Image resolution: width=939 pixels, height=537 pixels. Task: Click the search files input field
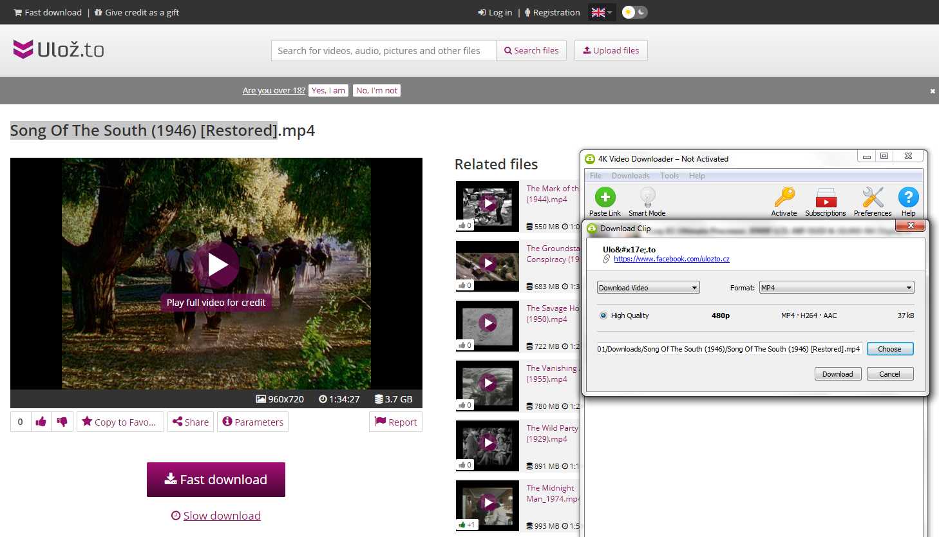tap(384, 50)
